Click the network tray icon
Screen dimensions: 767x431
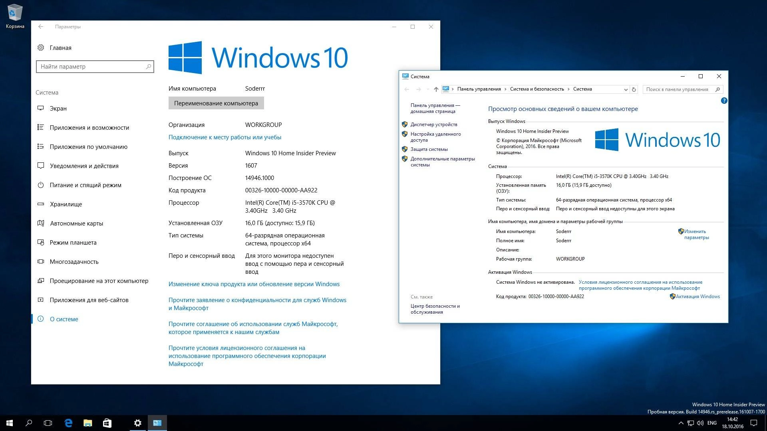pyautogui.click(x=691, y=423)
